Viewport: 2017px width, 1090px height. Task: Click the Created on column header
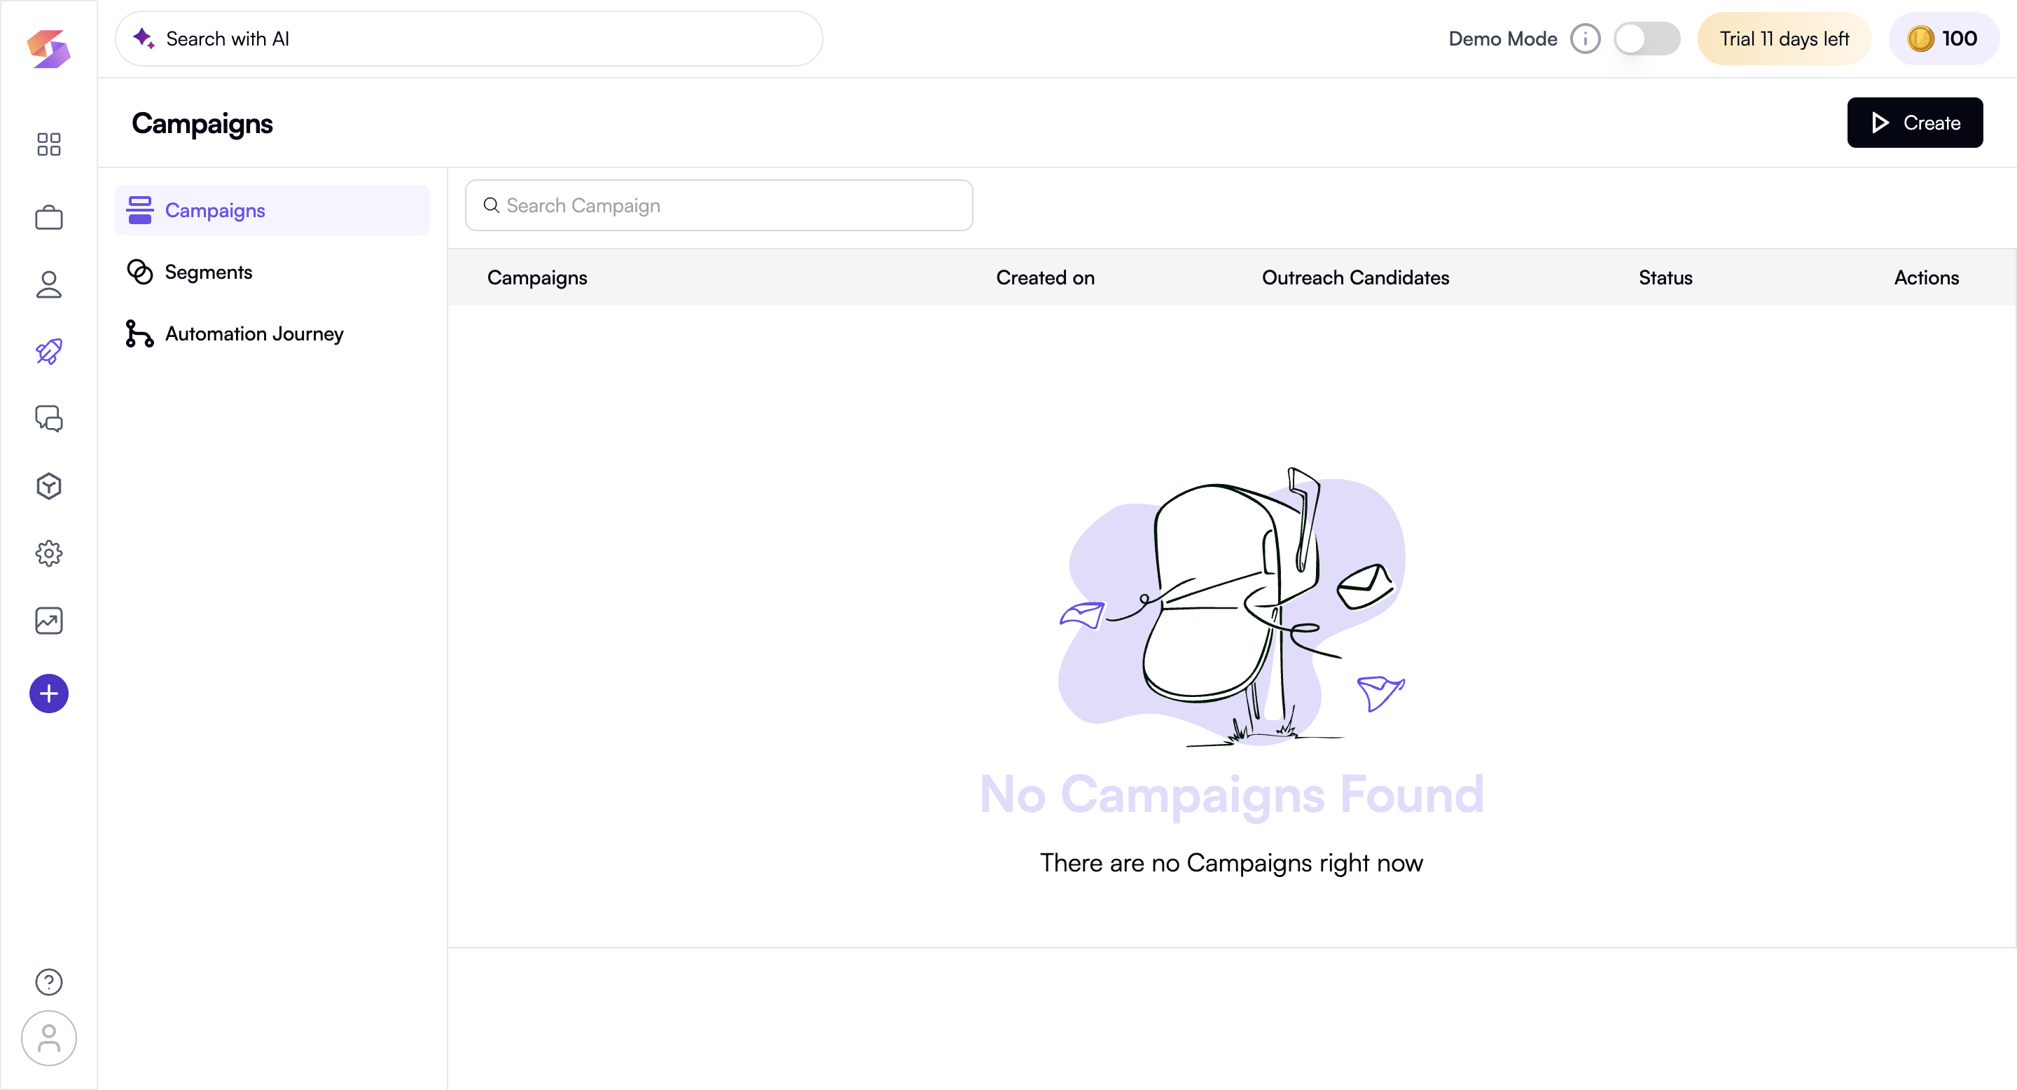pos(1046,277)
